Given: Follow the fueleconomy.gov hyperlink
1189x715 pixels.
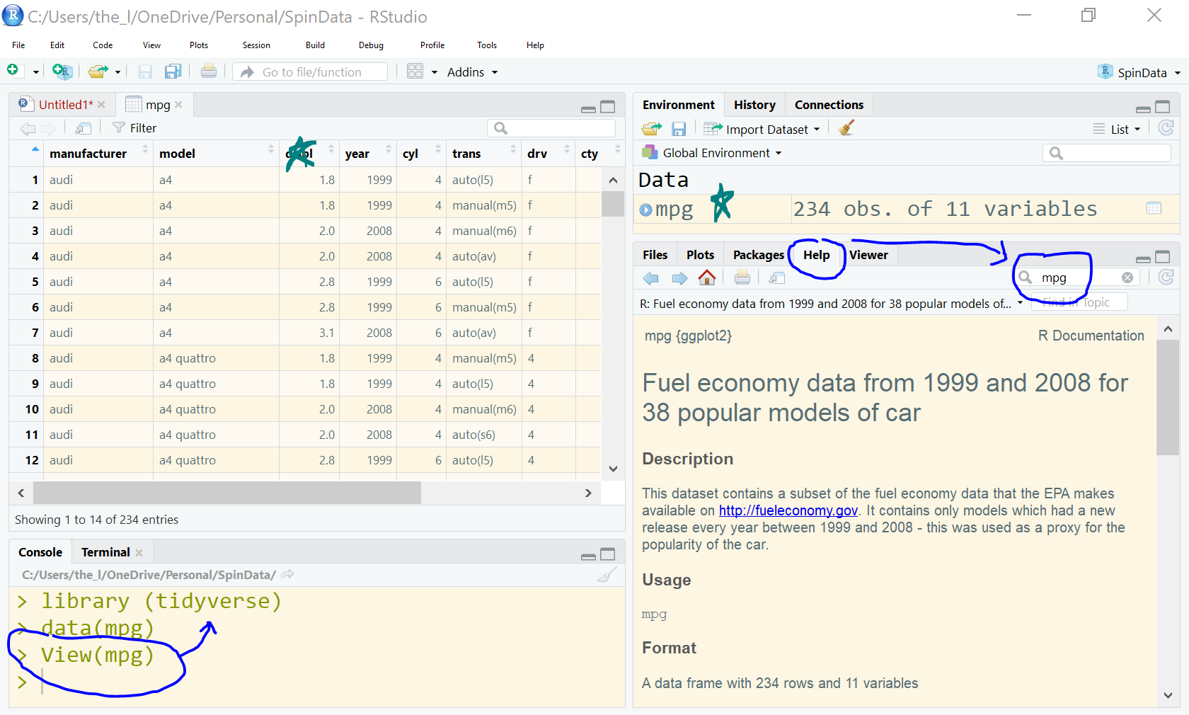Looking at the screenshot, I should [787, 510].
